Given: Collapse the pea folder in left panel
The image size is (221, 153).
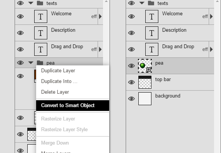Looking at the screenshot, I should click(x=31, y=63).
